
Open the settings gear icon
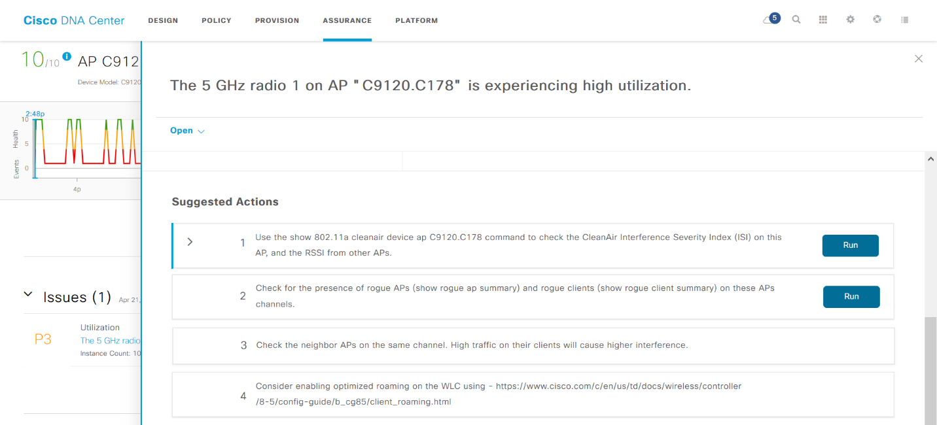(850, 20)
